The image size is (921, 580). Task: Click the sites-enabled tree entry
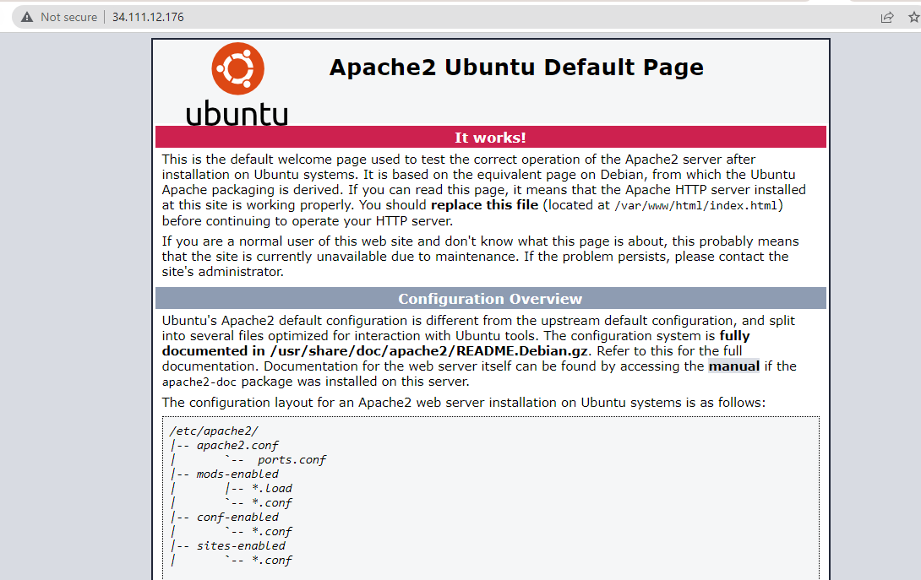tap(241, 546)
